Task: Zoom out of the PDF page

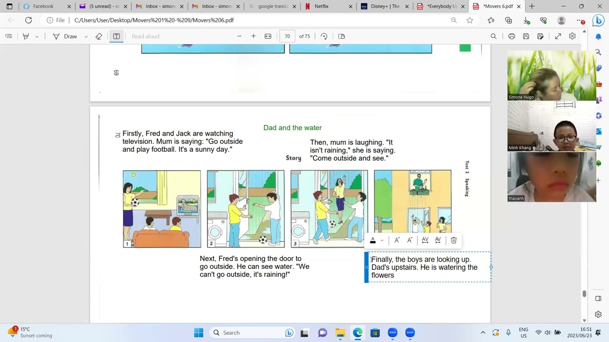Action: pos(239,36)
